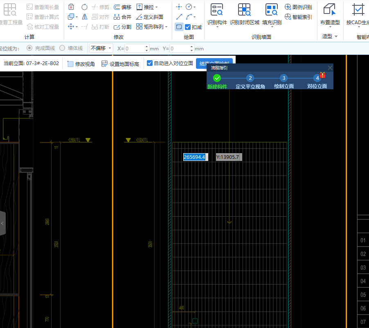Click the Push-Pull (推拉) tool
The height and width of the screenshot is (328, 369).
coord(145,7)
